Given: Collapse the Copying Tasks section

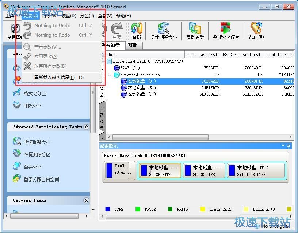Looking at the screenshot, I should pos(86,200).
